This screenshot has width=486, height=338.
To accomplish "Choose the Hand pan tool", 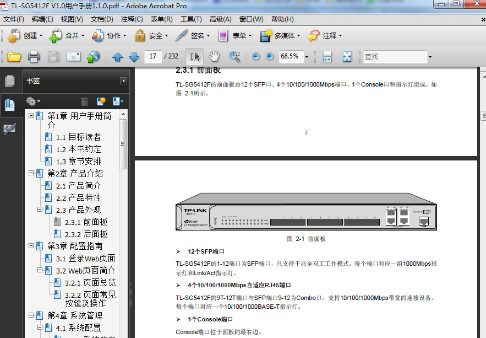I will [214, 57].
